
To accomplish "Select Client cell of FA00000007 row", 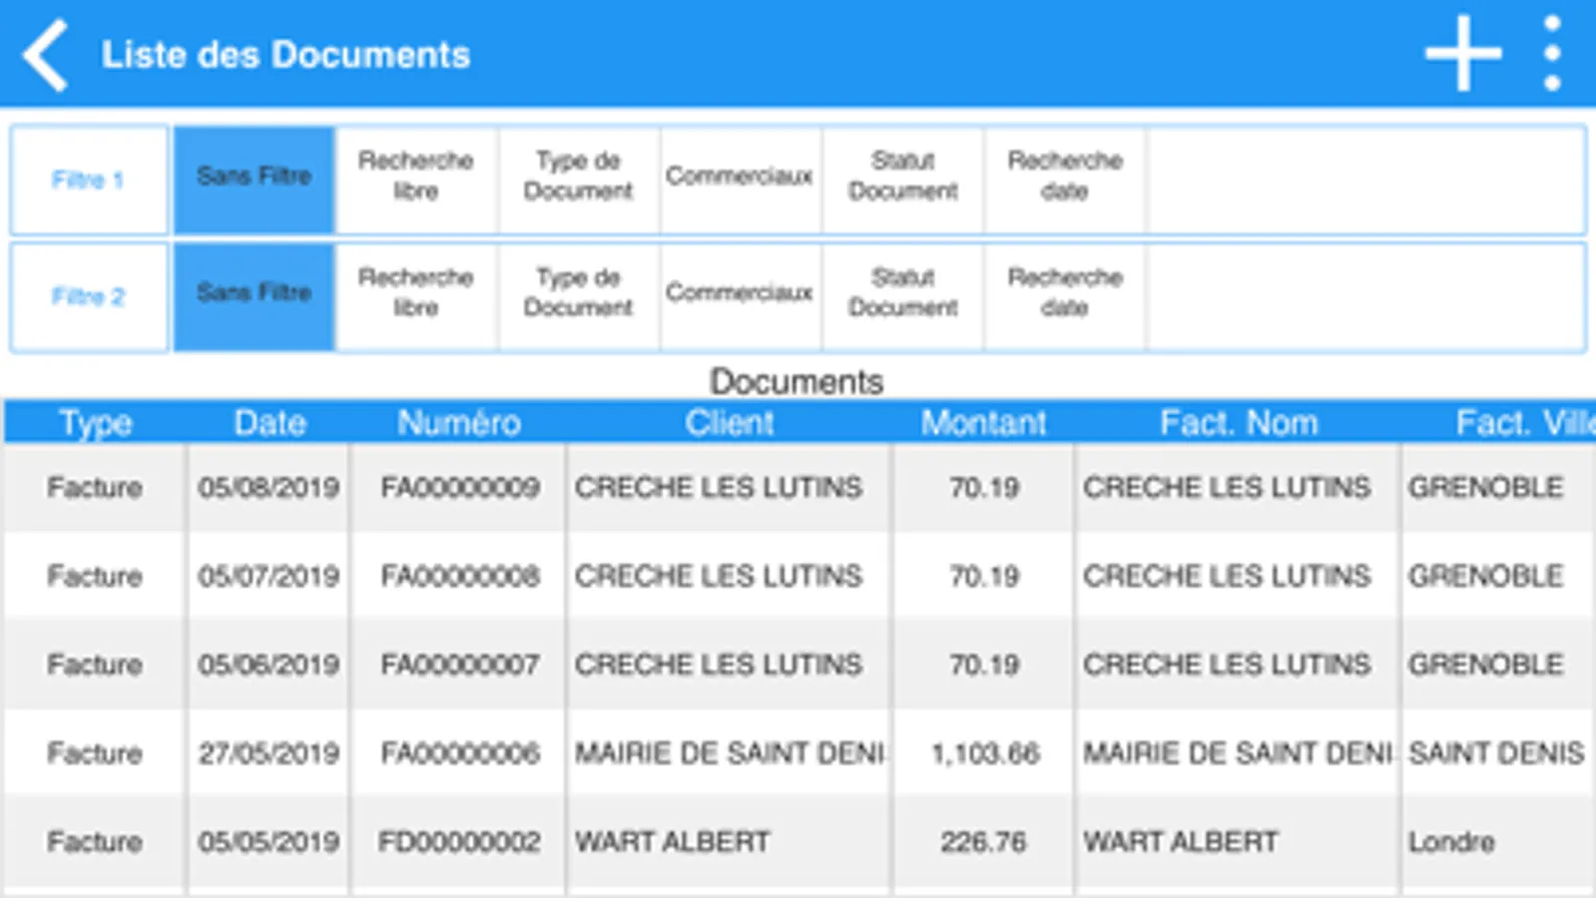I will point(730,665).
